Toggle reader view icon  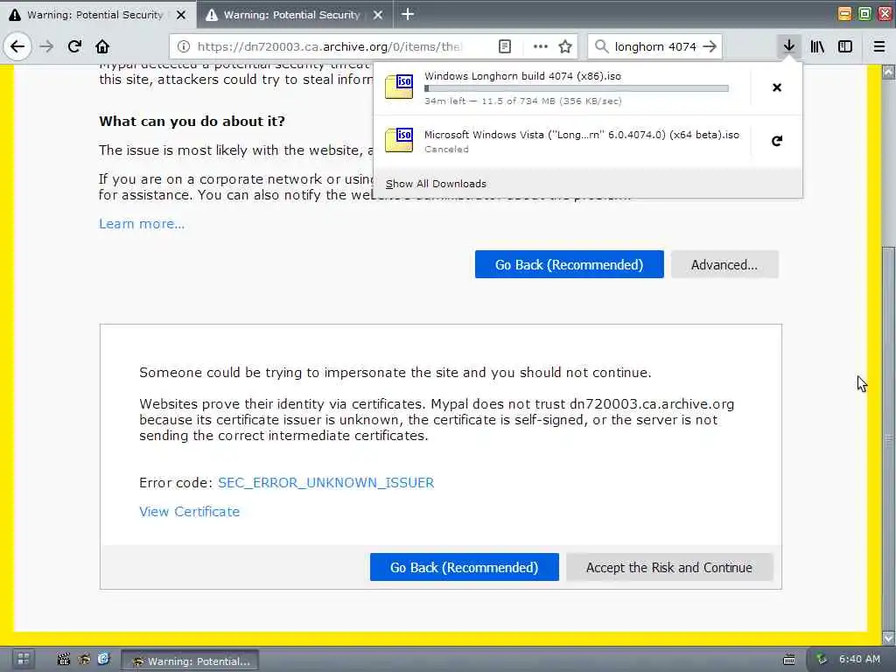pyautogui.click(x=505, y=46)
